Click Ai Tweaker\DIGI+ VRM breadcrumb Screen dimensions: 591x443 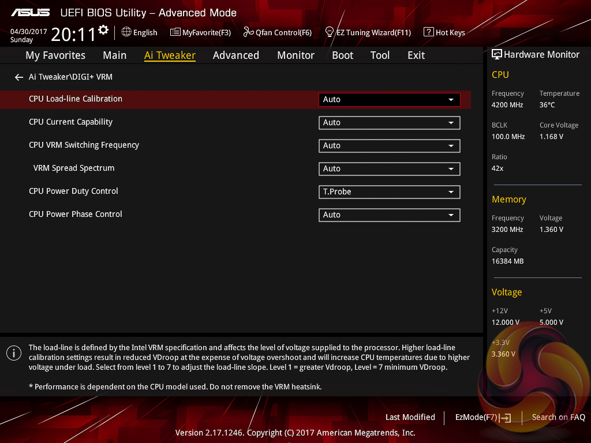70,77
